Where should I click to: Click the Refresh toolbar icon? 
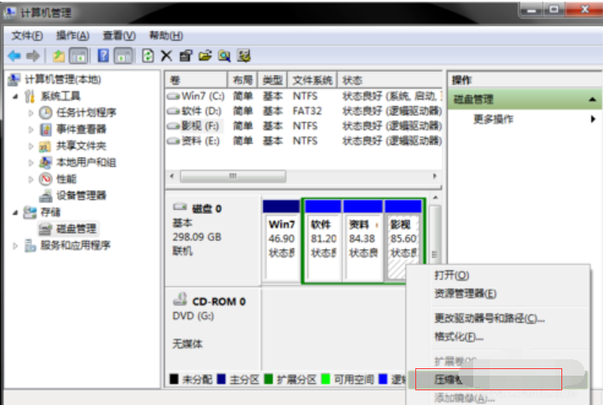(148, 56)
